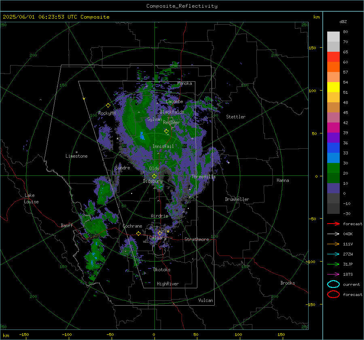Click the RedDeer city label
This screenshot has width=364, height=340.
171,122
